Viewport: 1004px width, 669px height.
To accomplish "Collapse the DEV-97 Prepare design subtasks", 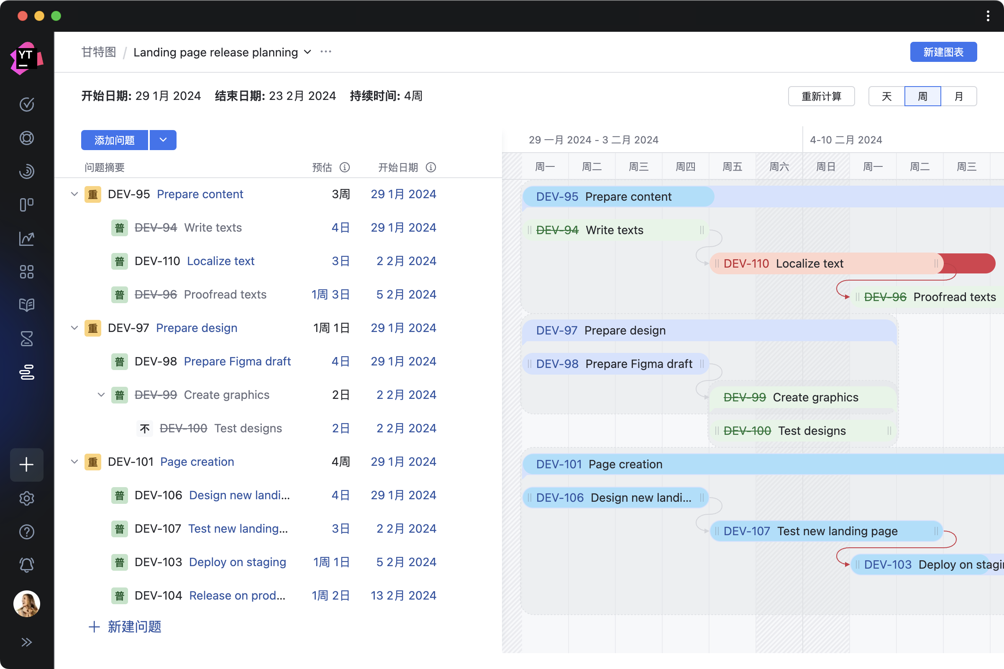I will pyautogui.click(x=75, y=328).
